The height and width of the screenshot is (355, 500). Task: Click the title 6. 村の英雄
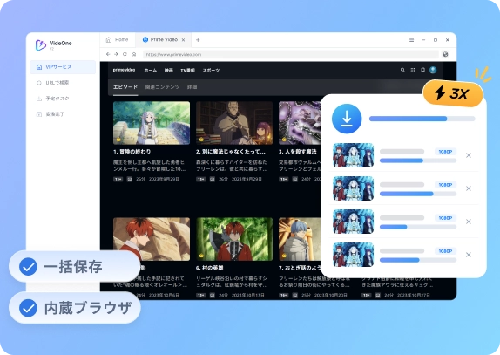tap(210, 268)
